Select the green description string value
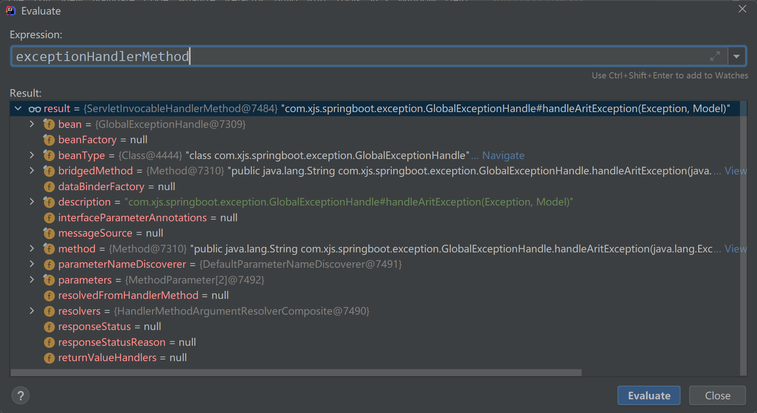The image size is (757, 413). coord(349,202)
